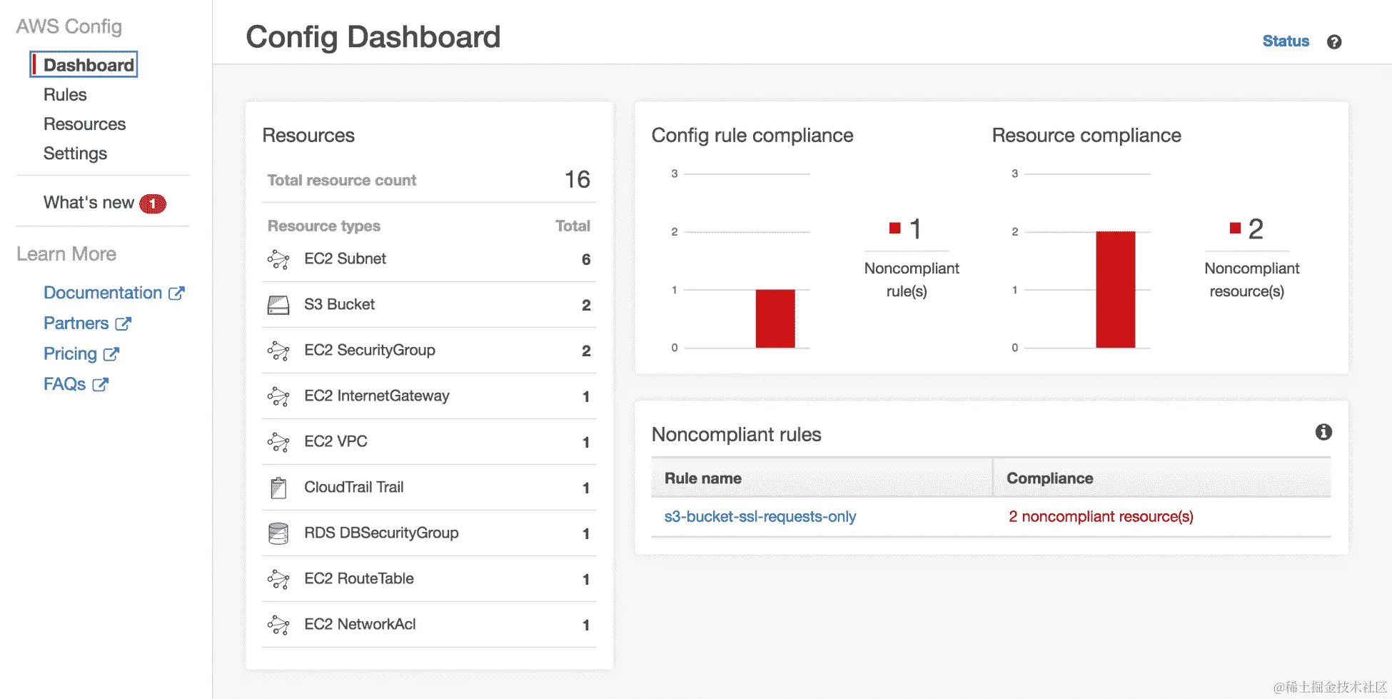Click the S3 Bucket resource icon
This screenshot has width=1392, height=699.
[278, 305]
